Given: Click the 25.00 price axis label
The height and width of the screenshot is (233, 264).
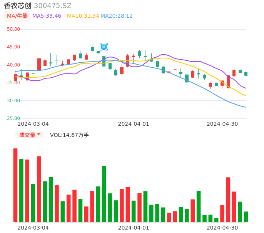Looking at the screenshot, I should (x=13, y=118).
